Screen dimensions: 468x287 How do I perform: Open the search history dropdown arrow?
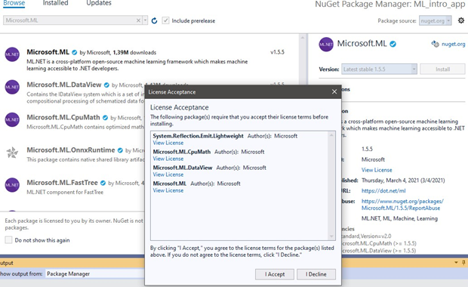coord(145,20)
